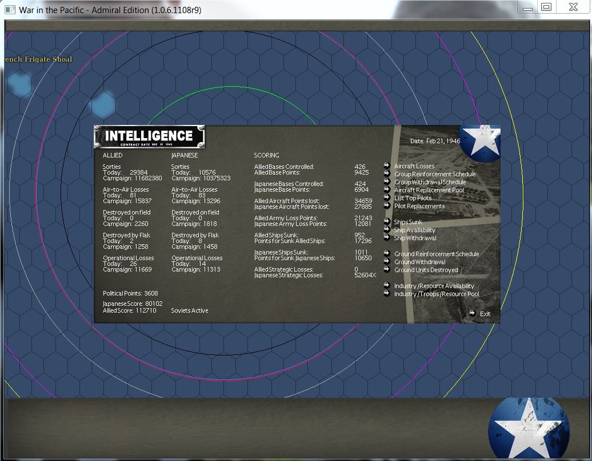
Task: Click the arrow icon beside Industry/Resource Availability
Action: coord(387,285)
